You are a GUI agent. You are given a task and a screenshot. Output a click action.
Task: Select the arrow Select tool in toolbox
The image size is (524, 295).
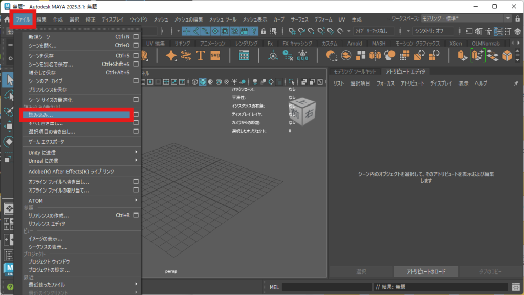(9, 79)
